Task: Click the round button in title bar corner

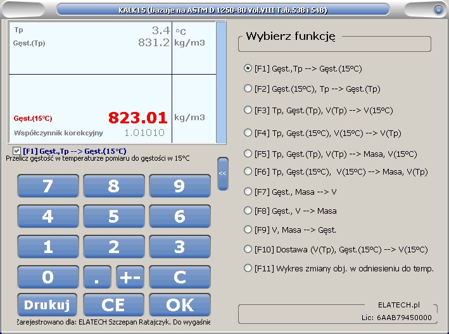Action: 438,10
